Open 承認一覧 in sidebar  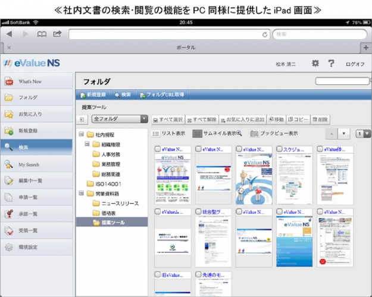(x=36, y=214)
